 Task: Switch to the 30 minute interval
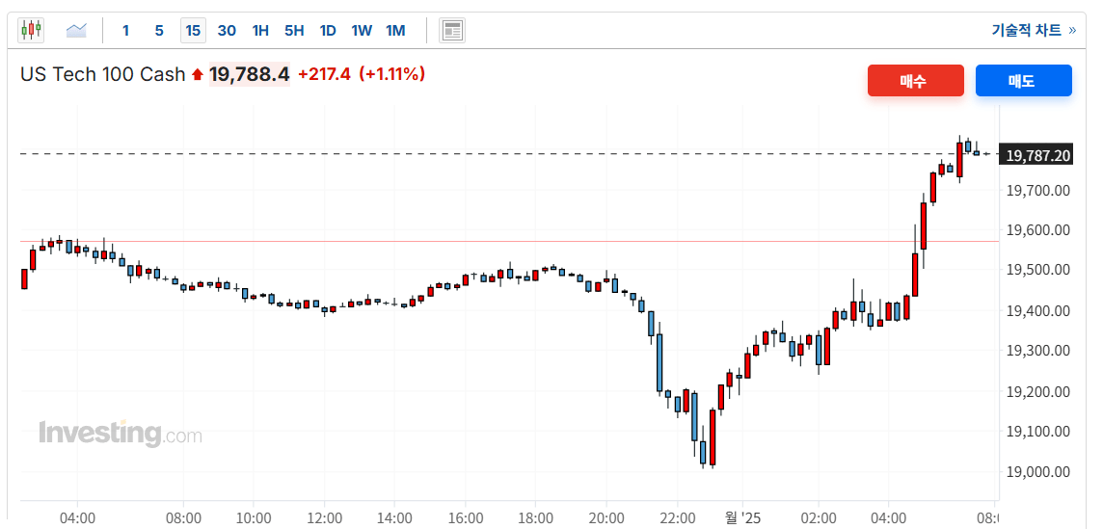(227, 30)
